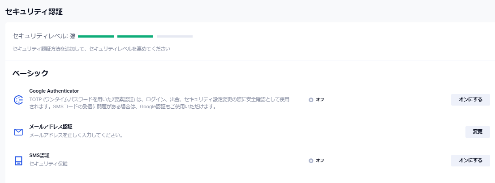The image size is (495, 183).
Task: Click the Google Authenticator off status icon
Action: coord(311,100)
